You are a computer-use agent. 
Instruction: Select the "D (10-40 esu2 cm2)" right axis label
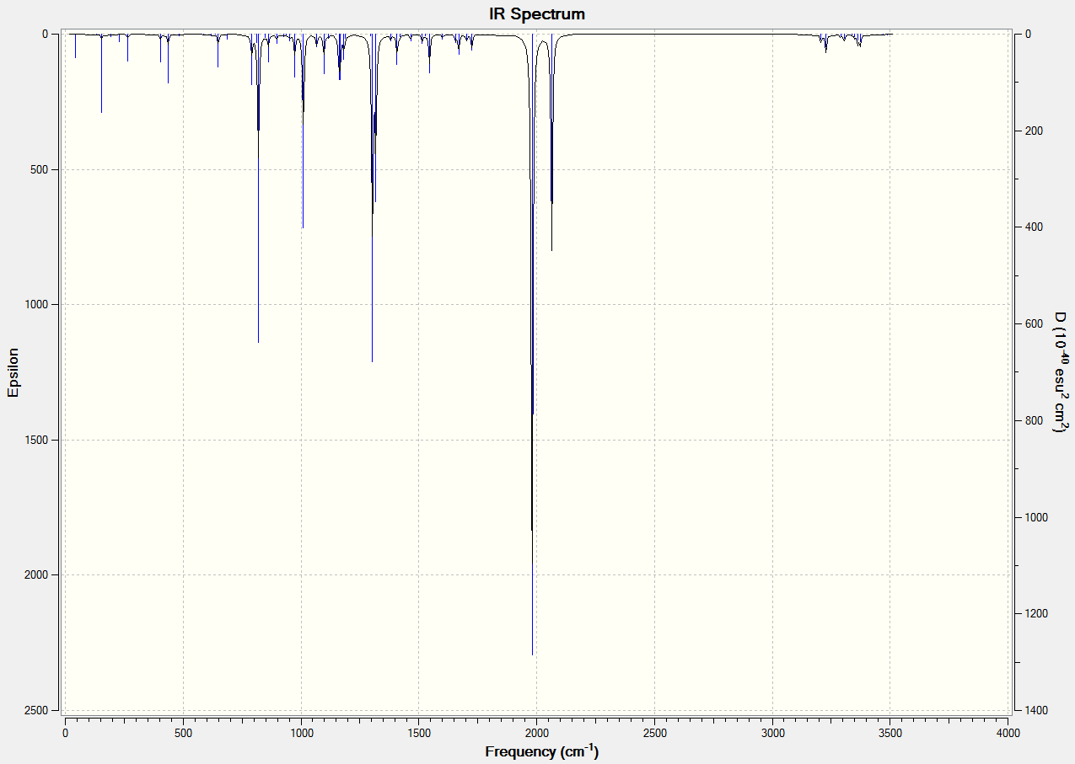[1061, 371]
